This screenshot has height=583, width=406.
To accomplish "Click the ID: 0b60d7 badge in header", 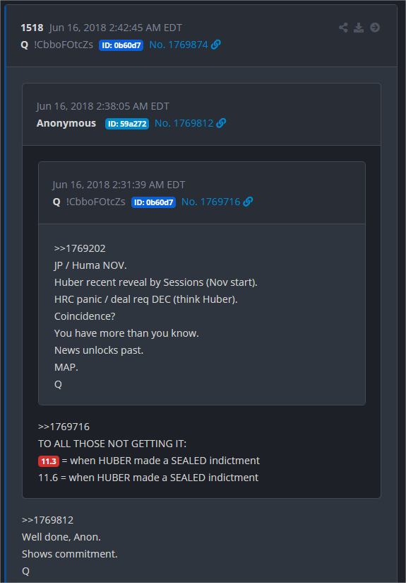I will coord(121,45).
